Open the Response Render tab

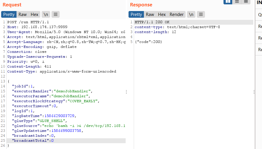(177, 15)
